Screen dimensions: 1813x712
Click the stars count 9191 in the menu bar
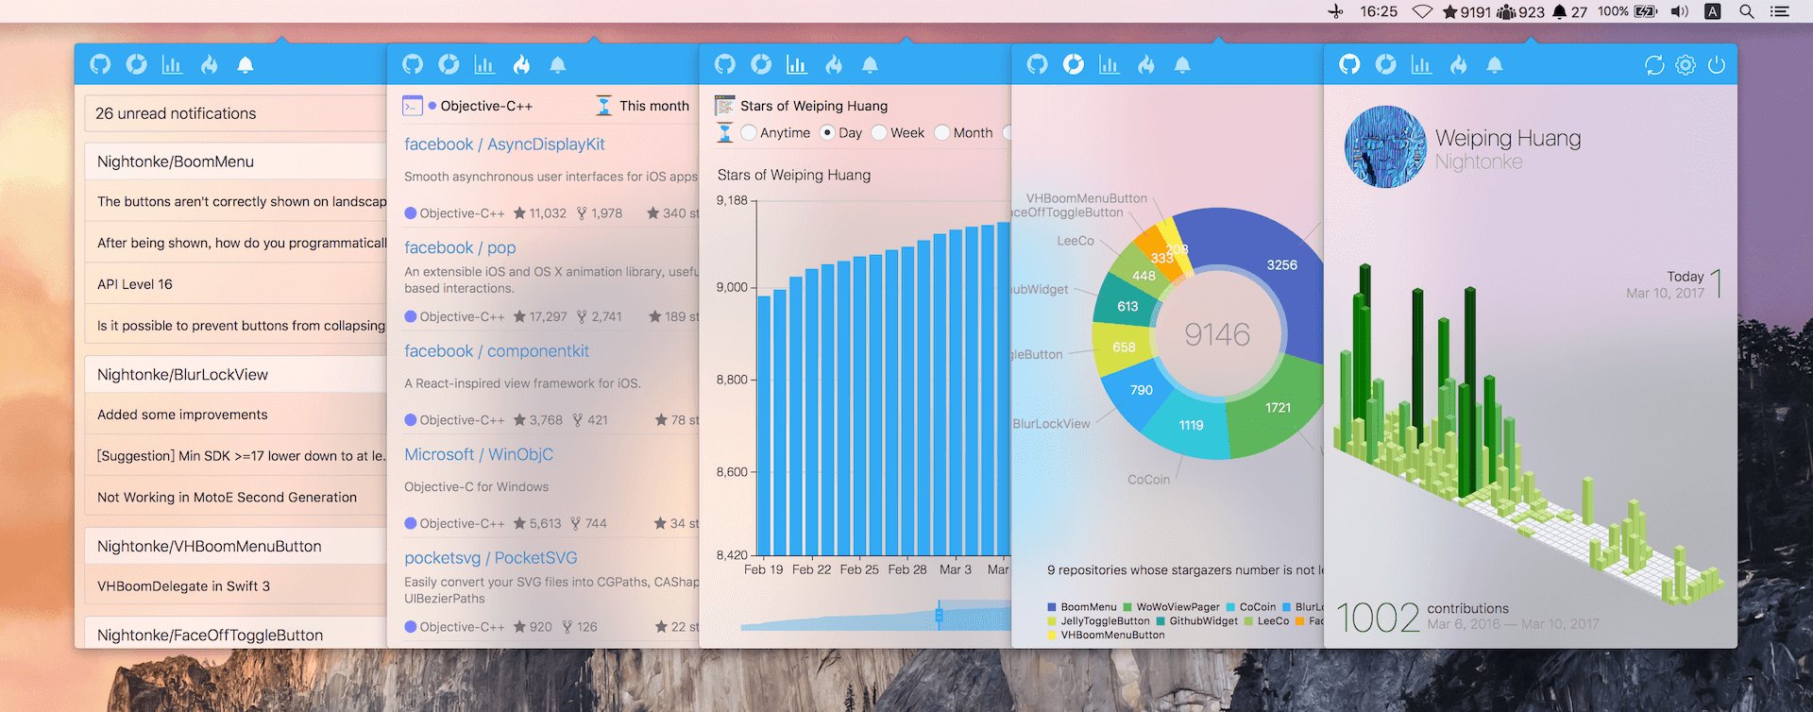(x=1466, y=11)
